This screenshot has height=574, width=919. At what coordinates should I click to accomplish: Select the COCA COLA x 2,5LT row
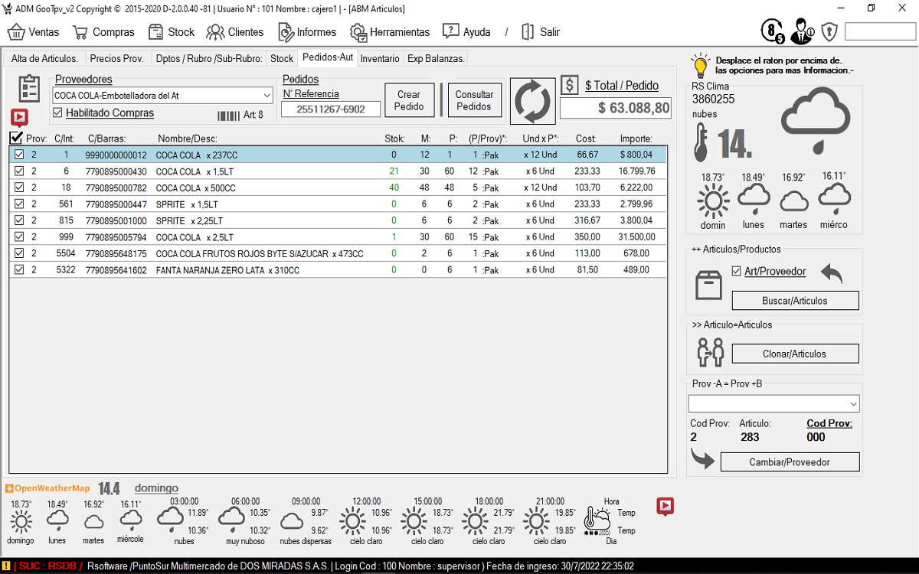tap(338, 237)
